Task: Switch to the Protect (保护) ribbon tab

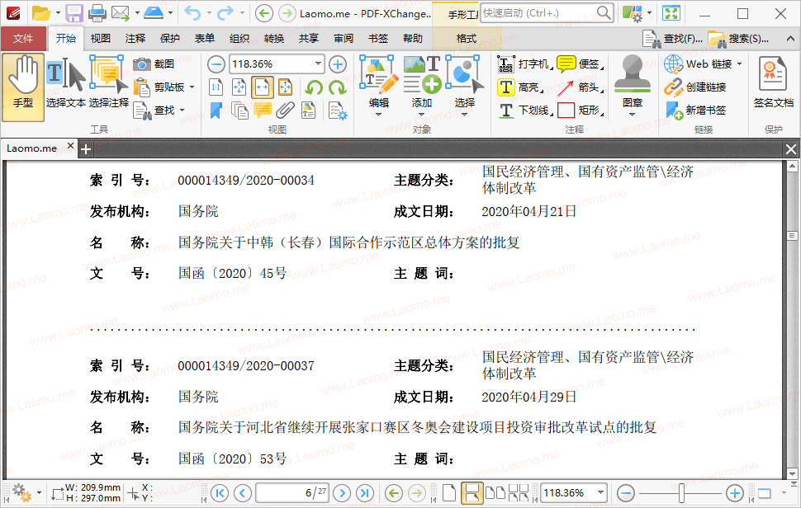Action: 170,39
